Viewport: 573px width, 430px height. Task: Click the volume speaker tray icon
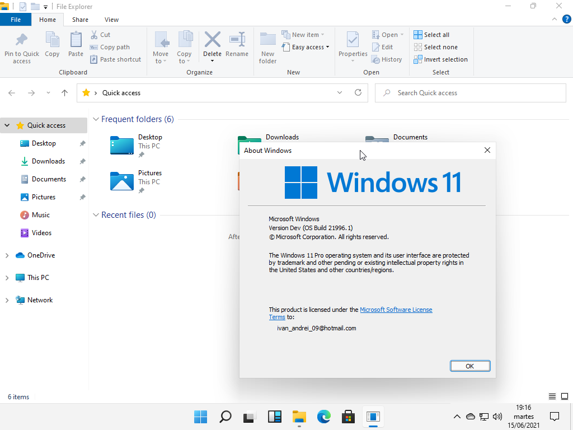[x=497, y=417]
